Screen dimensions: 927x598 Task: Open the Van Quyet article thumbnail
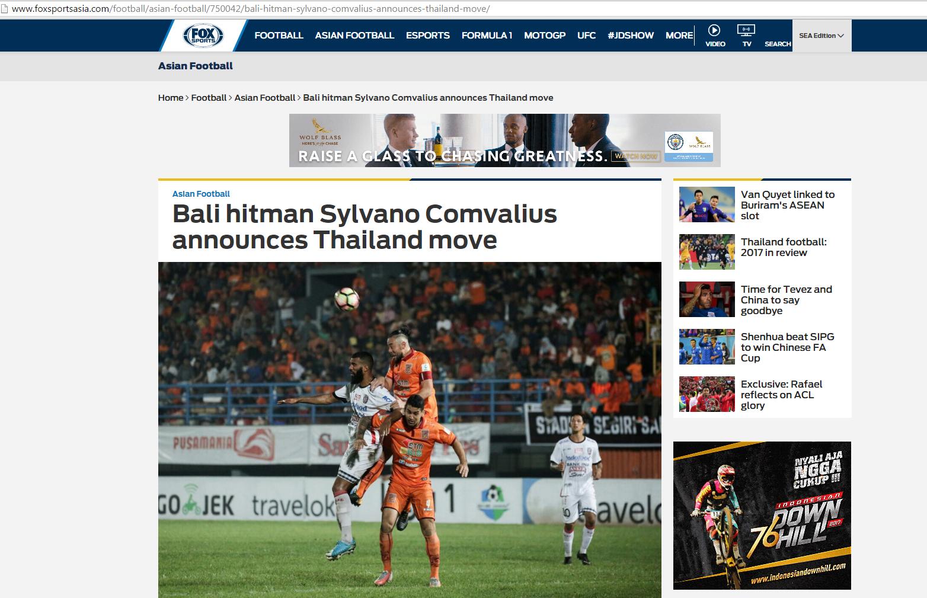(x=707, y=204)
